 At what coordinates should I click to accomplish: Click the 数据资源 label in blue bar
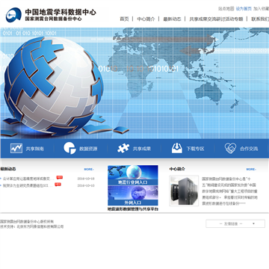pos(88,149)
